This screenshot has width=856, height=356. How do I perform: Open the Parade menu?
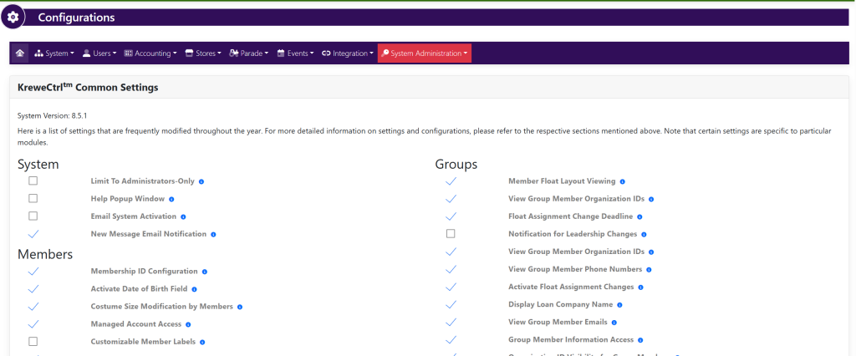point(249,53)
